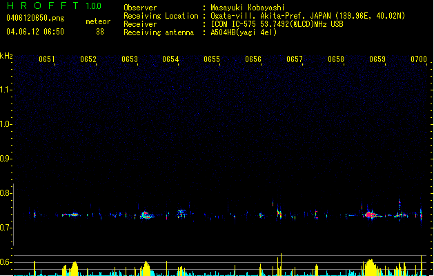Click the 0.8 frequency axis label
The width and height of the screenshot is (434, 276).
[x=6, y=193]
